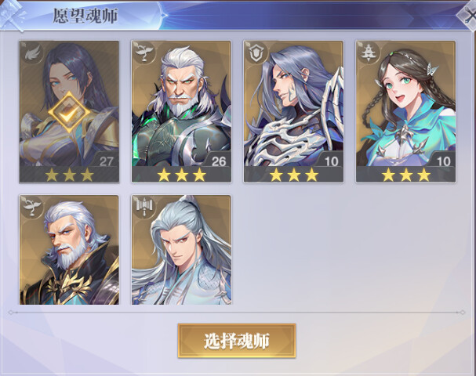Uncheck the golden diamond checkmark on first card

tap(70, 112)
